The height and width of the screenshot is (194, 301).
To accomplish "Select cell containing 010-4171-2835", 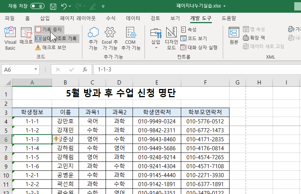I will click(205, 139).
